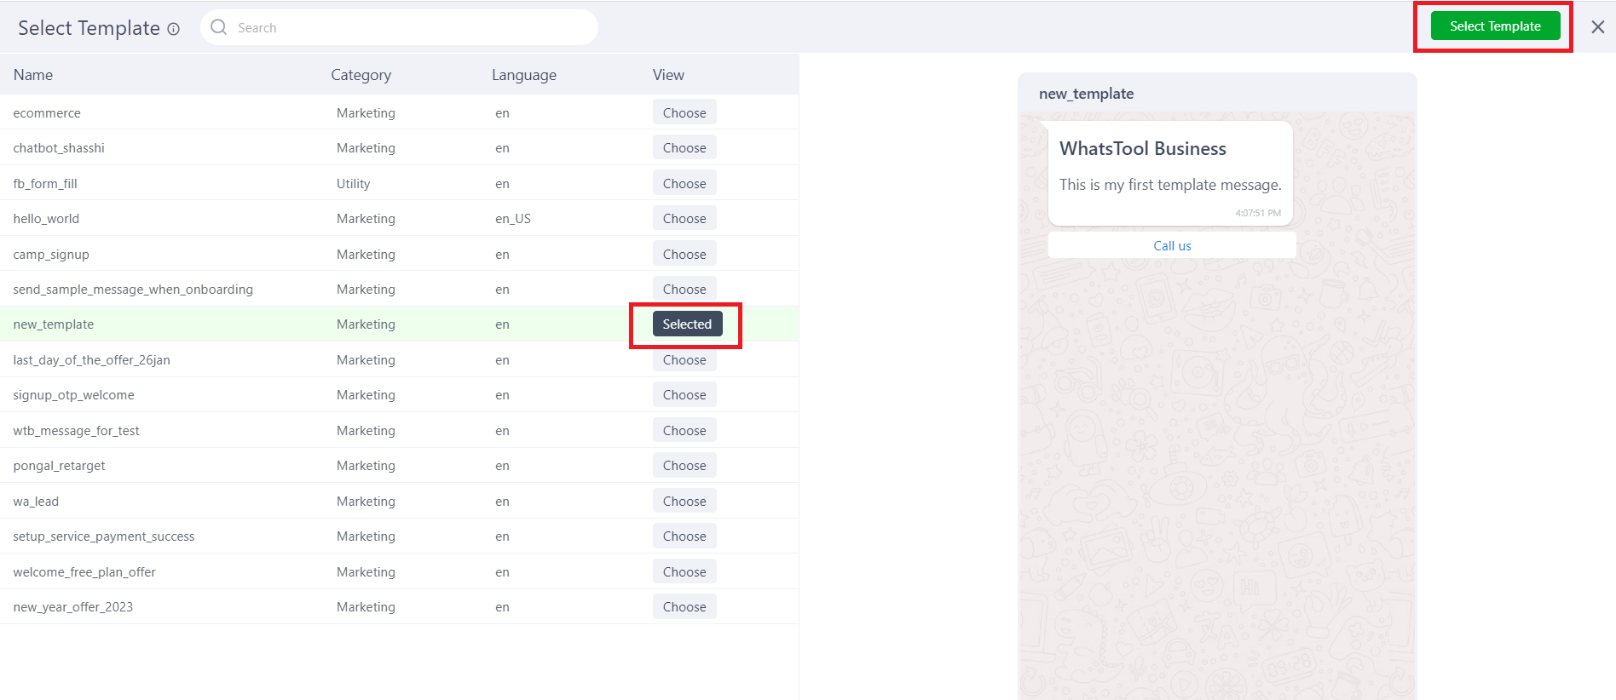
Task: Choose the fb_form_fill template
Action: click(x=684, y=183)
